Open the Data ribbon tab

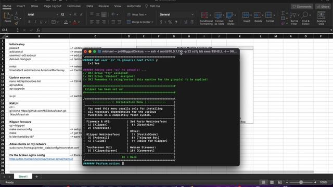coord(89,6)
